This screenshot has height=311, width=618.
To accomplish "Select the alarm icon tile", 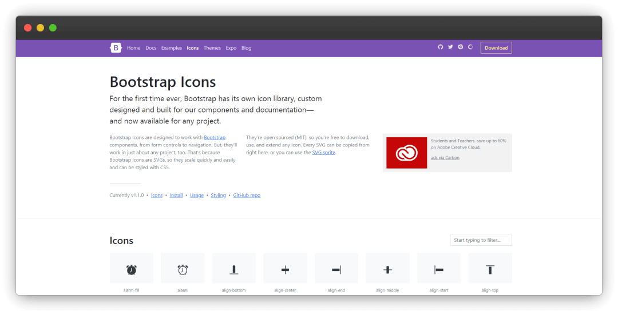I will [x=183, y=269].
